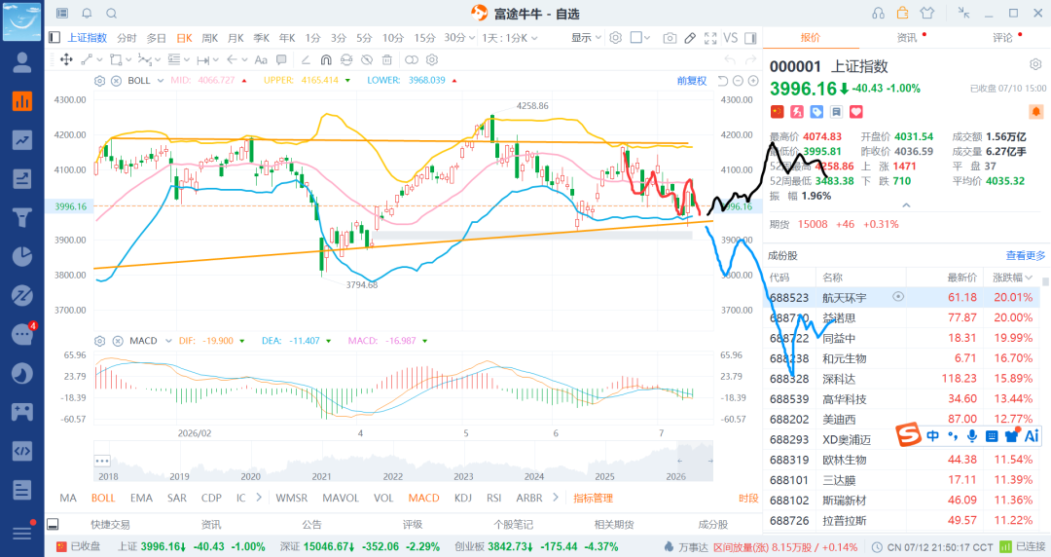Viewport: 1051px width, 557px height.
Task: Open the market trend line sidebar icon
Action: [22, 139]
